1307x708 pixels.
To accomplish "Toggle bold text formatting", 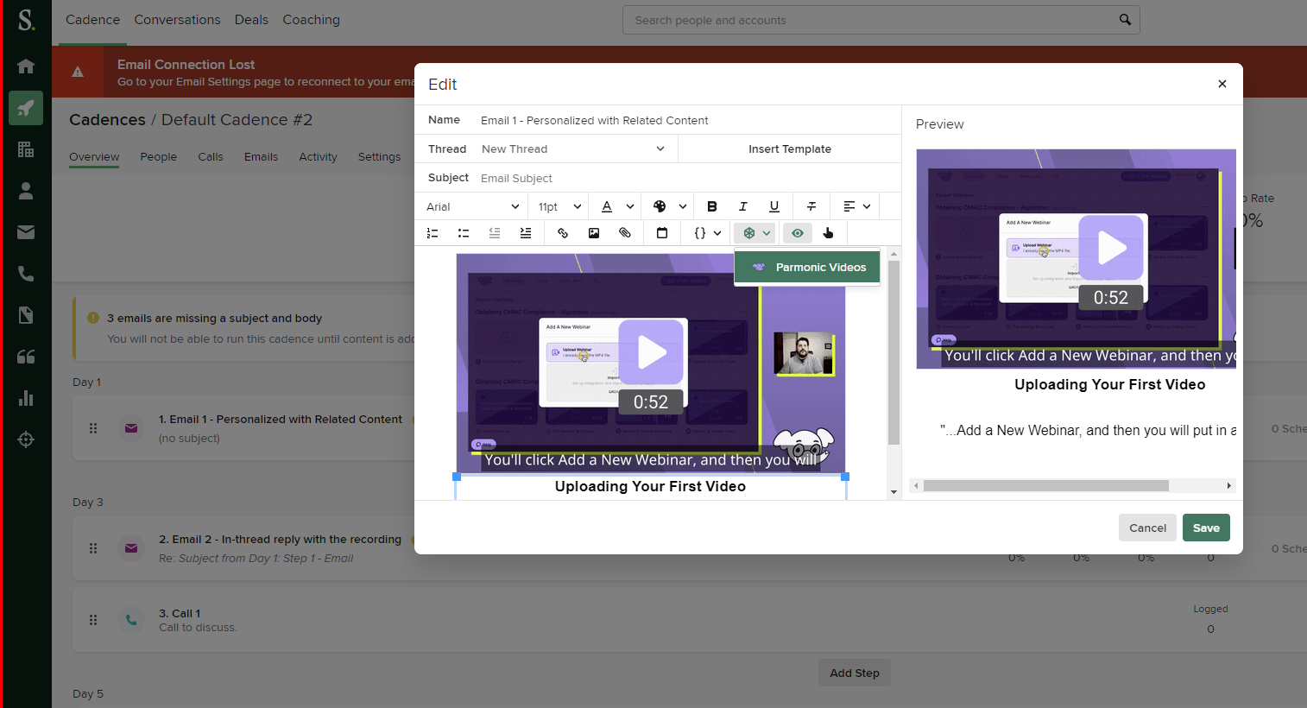I will [x=712, y=206].
